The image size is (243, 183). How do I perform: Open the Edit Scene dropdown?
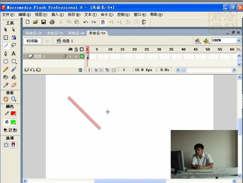[x=198, y=41]
